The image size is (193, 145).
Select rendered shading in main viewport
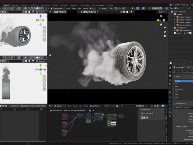click(x=160, y=8)
